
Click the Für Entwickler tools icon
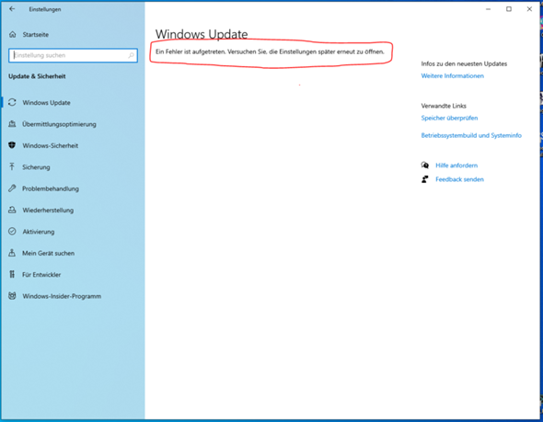click(12, 274)
